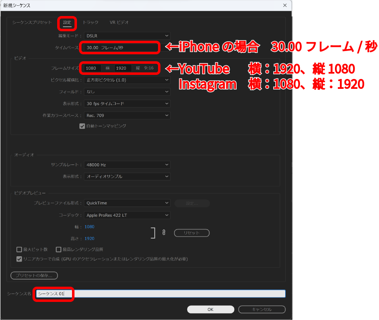The width and height of the screenshot is (379, 320).
Task: Open the コーデック Apple ProRes dropdown
Action: pos(127,215)
